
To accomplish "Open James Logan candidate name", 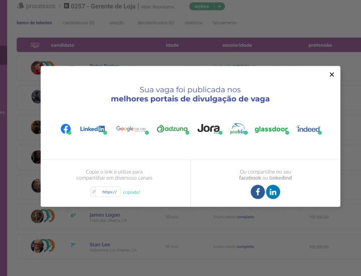I will [105, 215].
